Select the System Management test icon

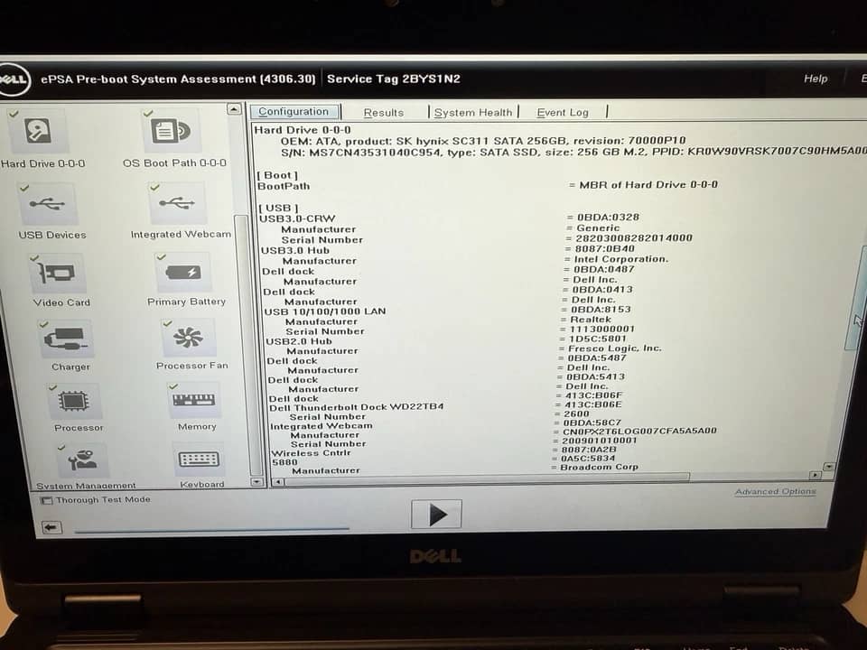click(x=82, y=460)
